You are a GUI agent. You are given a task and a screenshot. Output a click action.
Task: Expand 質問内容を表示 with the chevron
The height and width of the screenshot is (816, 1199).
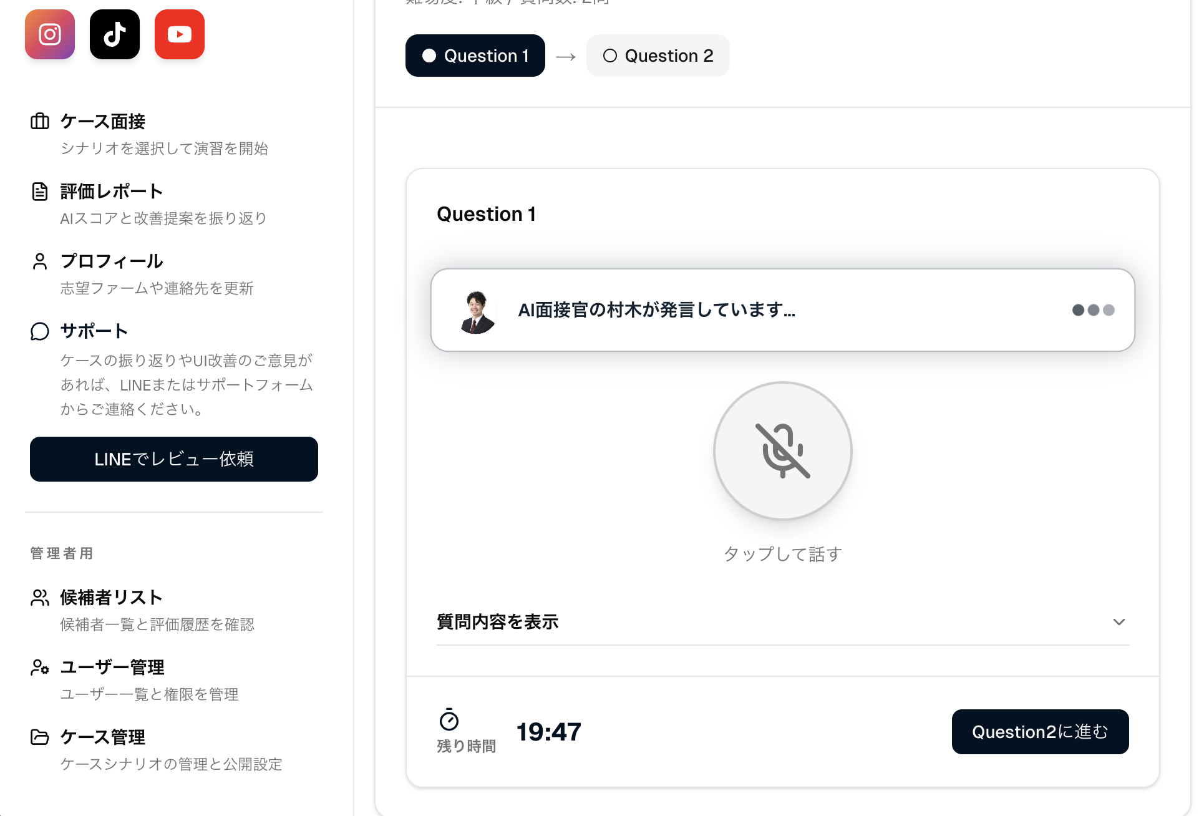click(x=1119, y=622)
